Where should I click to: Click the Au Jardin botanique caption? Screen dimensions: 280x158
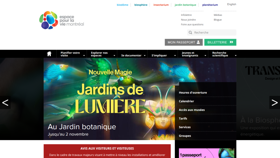(82, 127)
